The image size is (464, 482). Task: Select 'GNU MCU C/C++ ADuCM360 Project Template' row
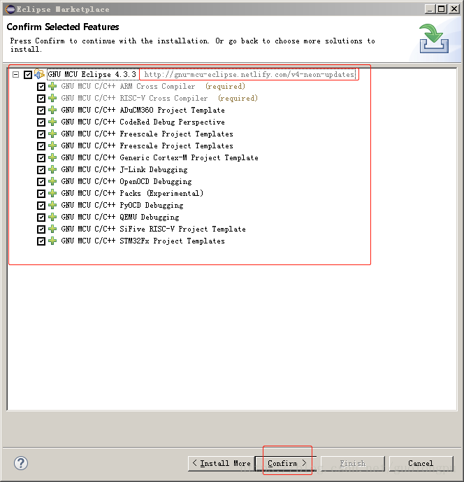click(x=143, y=110)
